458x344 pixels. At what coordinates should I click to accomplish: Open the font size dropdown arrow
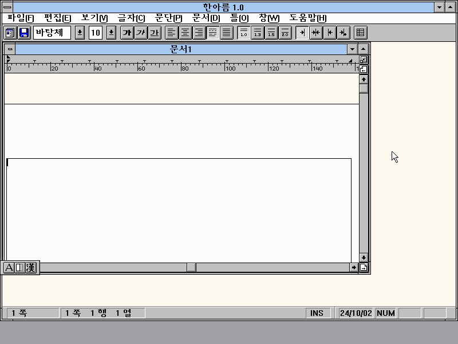[x=111, y=33]
